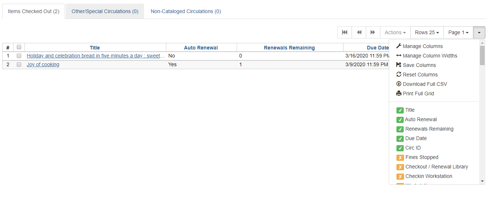
Task: Click the download icon beside Download Full CSV
Action: [399, 84]
